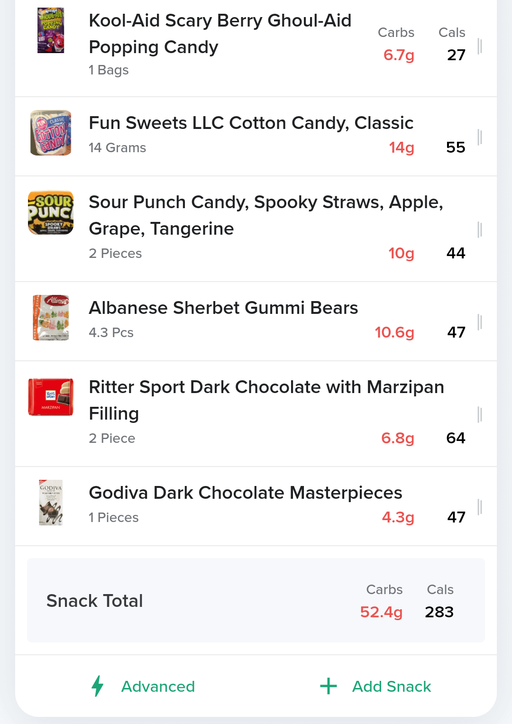Viewport: 512px width, 724px height.
Task: Grab the drag handle for Kool-Aid Popping Candy
Action: pos(480,46)
